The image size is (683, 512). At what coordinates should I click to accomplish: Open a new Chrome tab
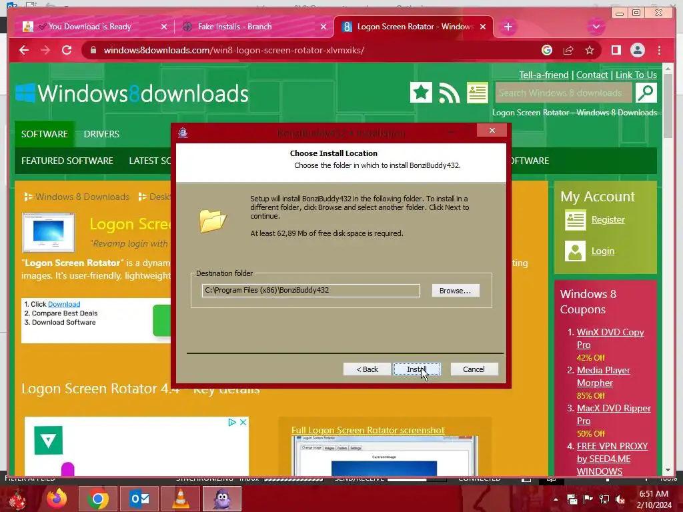508,27
